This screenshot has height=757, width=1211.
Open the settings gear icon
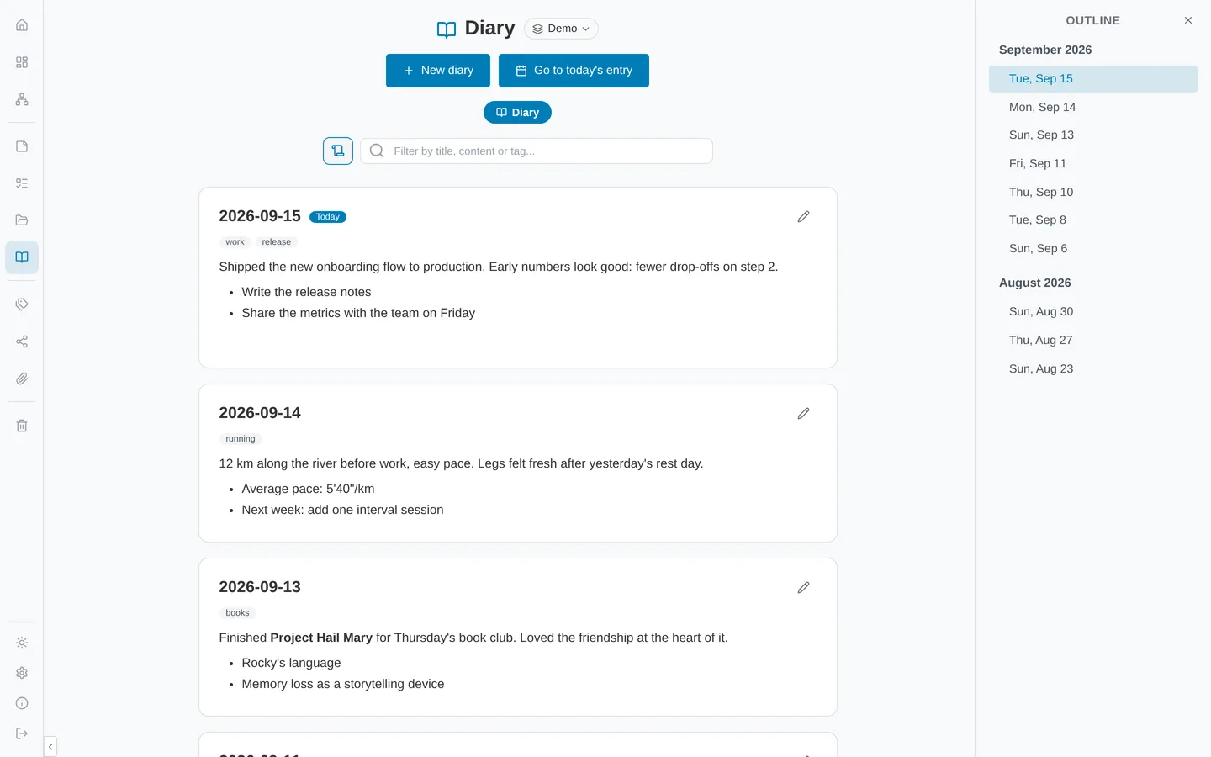[x=22, y=673]
